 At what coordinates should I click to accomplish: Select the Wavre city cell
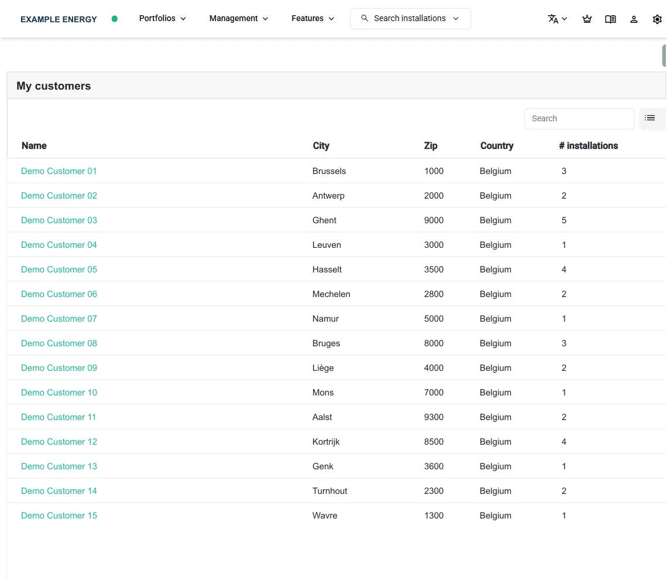pos(325,516)
